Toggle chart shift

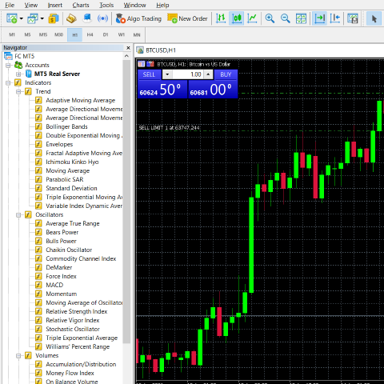335,18
